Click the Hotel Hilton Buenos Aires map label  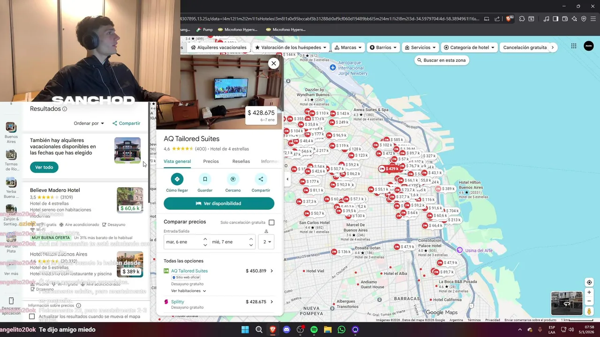pyautogui.click(x=470, y=185)
